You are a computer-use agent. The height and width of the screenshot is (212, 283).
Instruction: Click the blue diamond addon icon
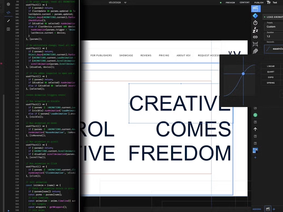coord(255,16)
